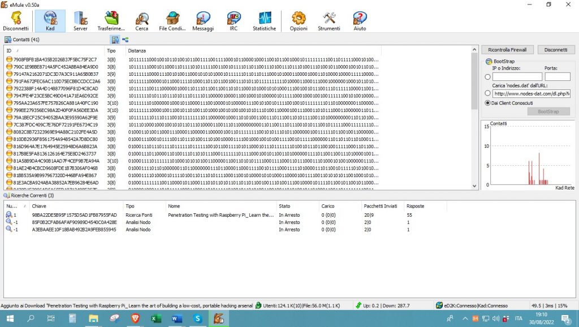Open the IRC chat window

[234, 21]
